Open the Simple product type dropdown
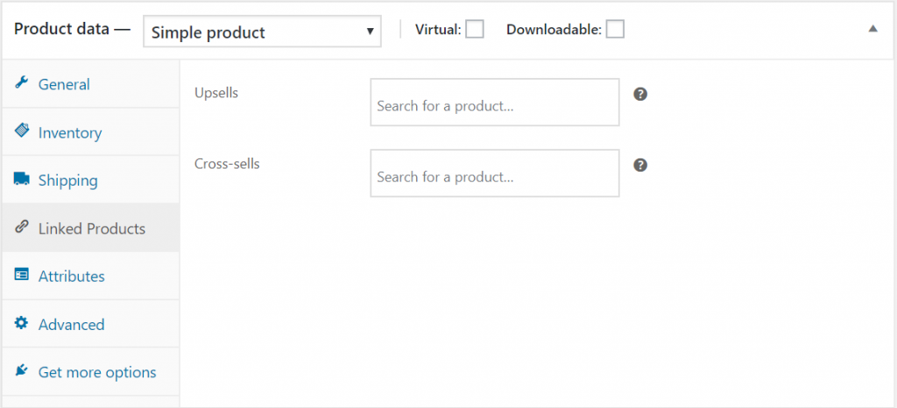Viewport: 897px width, 408px height. tap(262, 31)
